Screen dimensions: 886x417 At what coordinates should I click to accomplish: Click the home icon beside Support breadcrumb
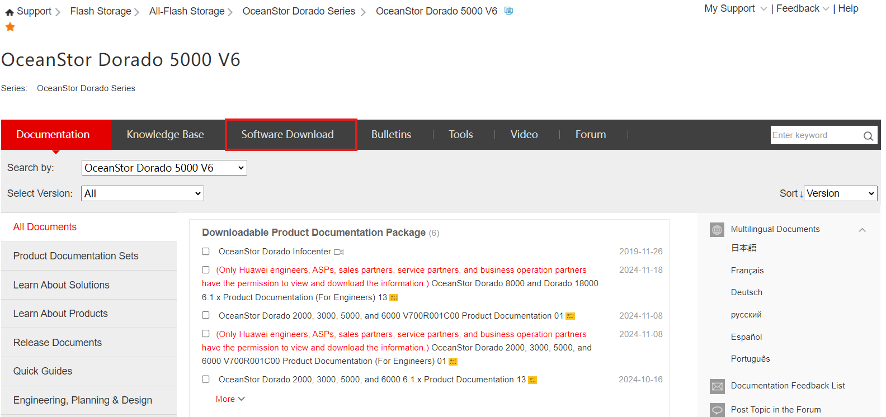click(x=10, y=12)
